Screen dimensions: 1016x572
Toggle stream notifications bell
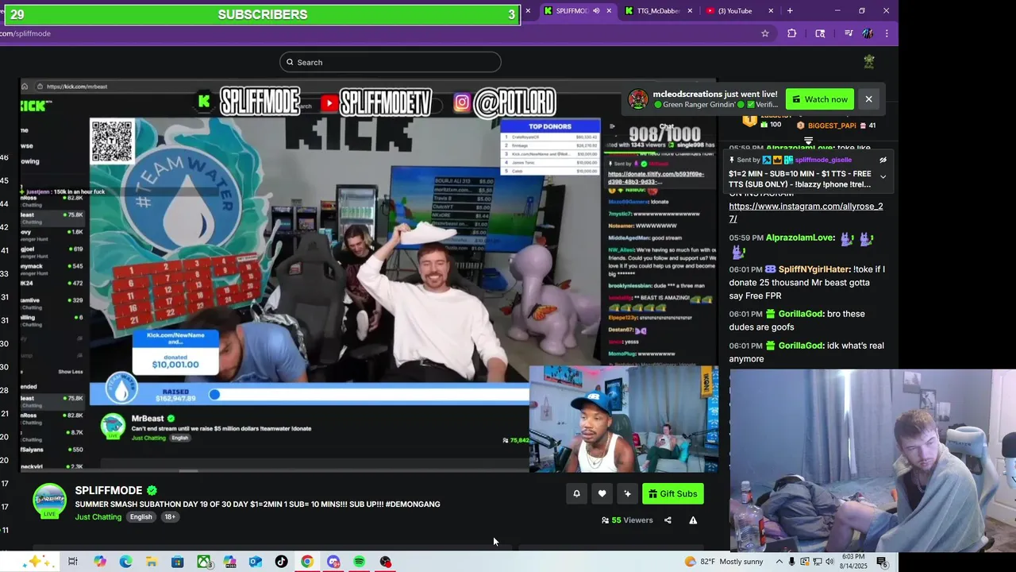point(576,494)
